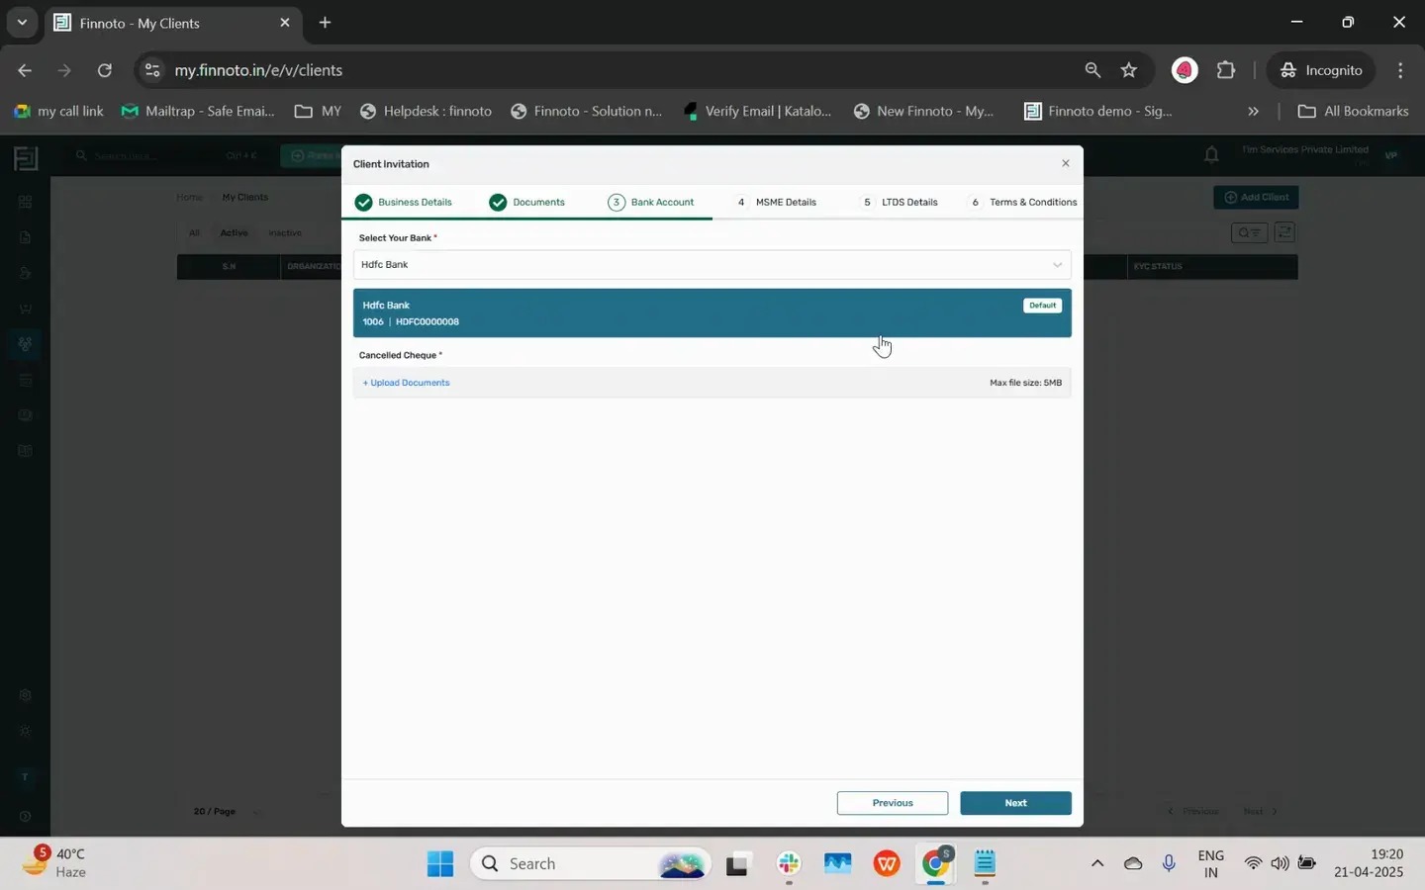This screenshot has height=890, width=1425.
Task: Click the Default badge on Hdfc account
Action: click(1042, 306)
